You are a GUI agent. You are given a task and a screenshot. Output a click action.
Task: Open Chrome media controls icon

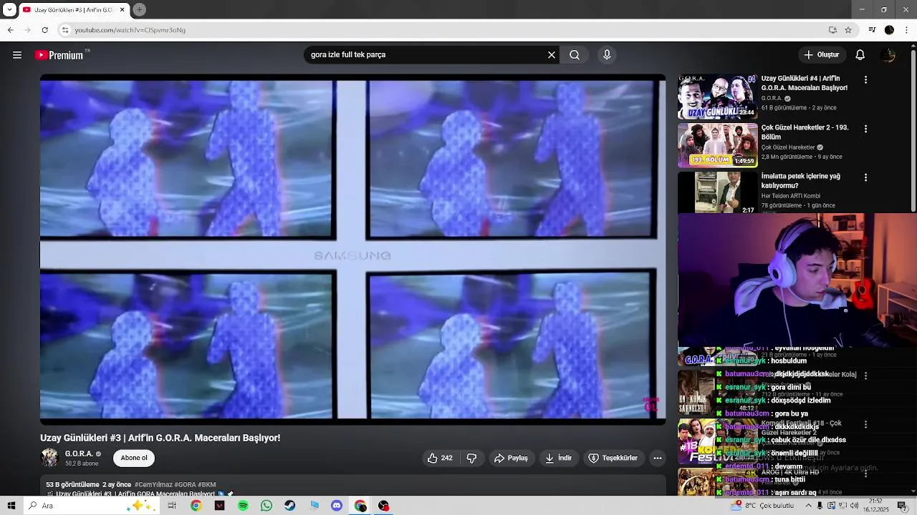pos(872,30)
